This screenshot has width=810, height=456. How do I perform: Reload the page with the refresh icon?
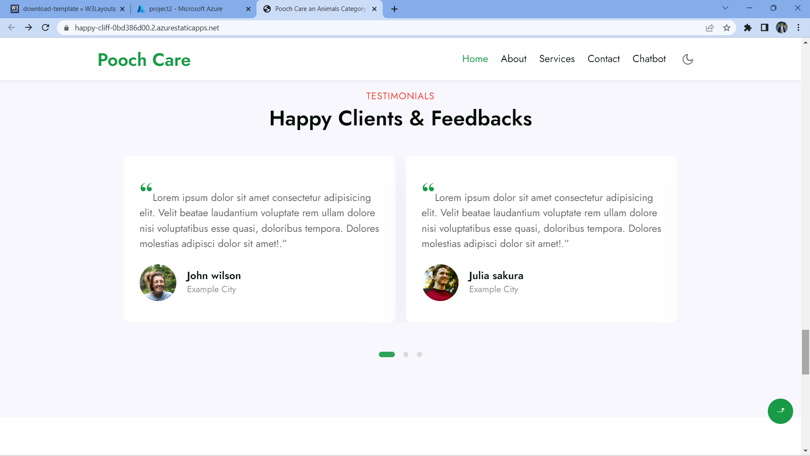tap(46, 28)
